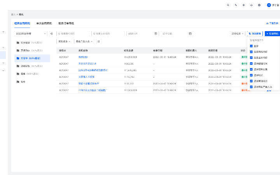Click the orange status badge in the ¥42,770 row
The image size is (280, 175).
pyautogui.click(x=244, y=84)
